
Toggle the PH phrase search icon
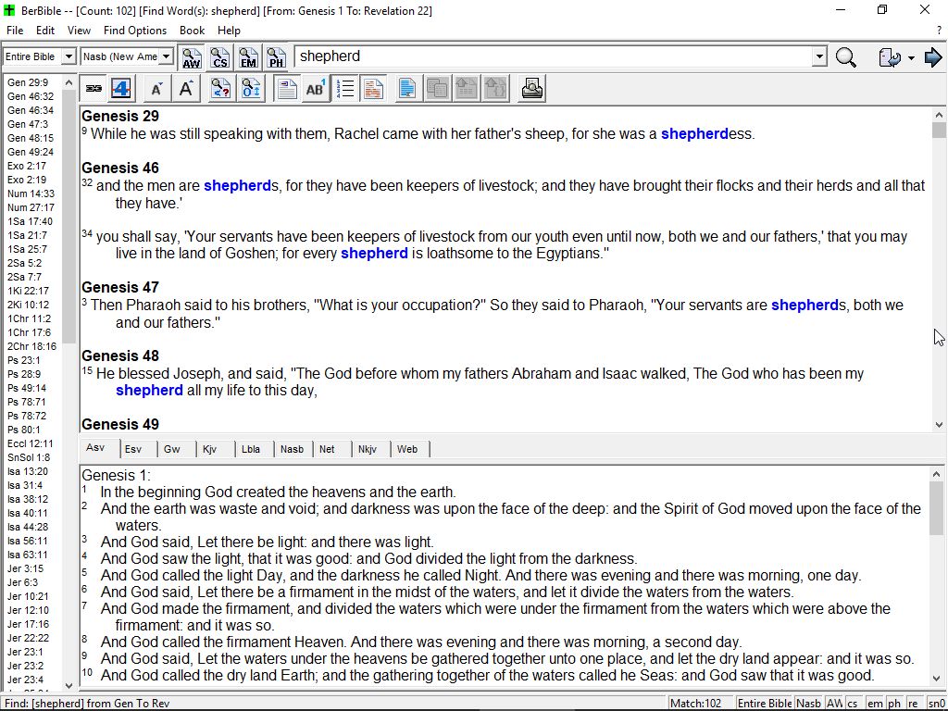coord(276,56)
